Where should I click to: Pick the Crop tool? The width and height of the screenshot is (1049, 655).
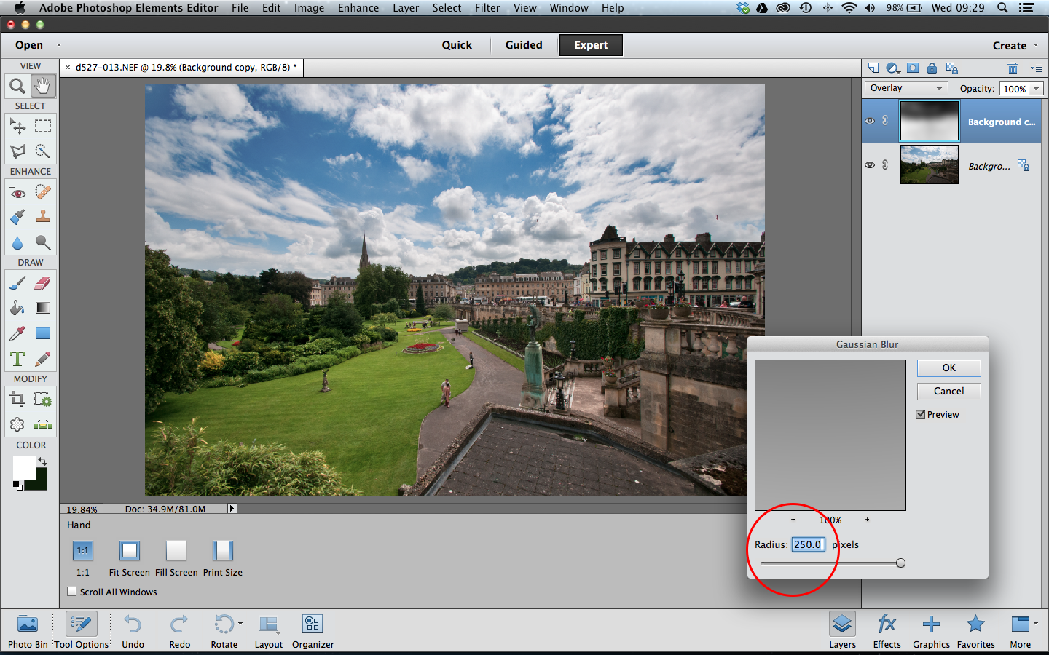17,398
